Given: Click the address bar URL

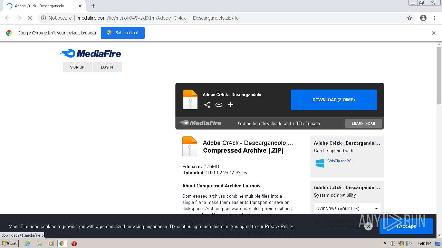Looking at the screenshot, I should 158,18.
